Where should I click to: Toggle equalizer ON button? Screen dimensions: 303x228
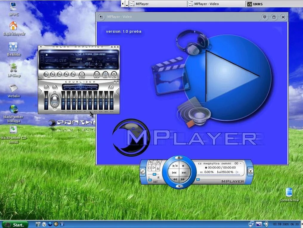[x=46, y=87]
